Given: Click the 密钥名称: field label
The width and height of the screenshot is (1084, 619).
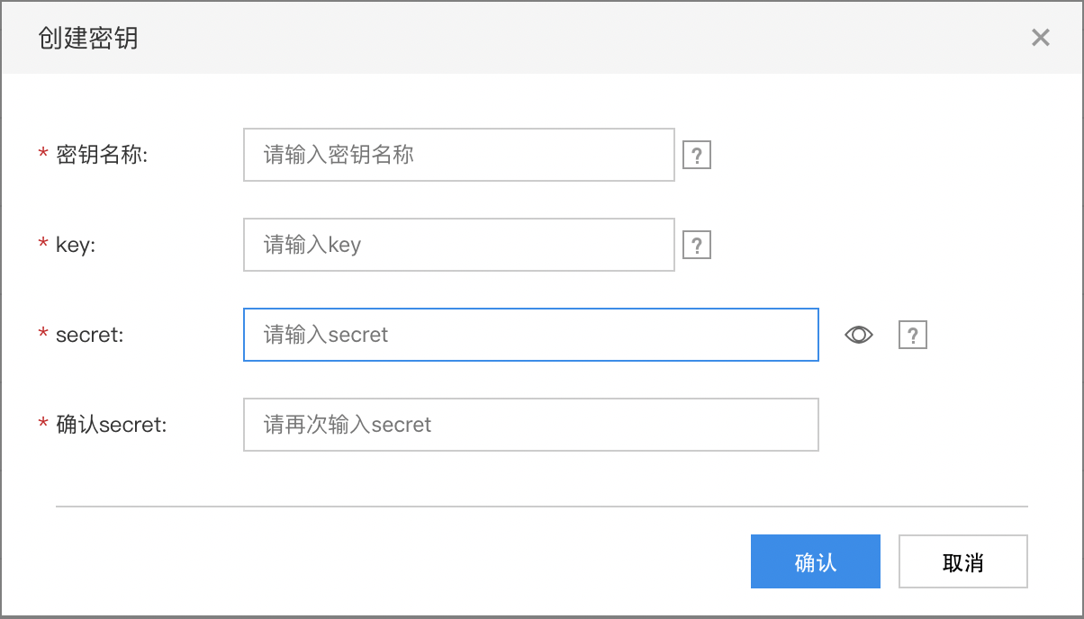Looking at the screenshot, I should coord(102,155).
